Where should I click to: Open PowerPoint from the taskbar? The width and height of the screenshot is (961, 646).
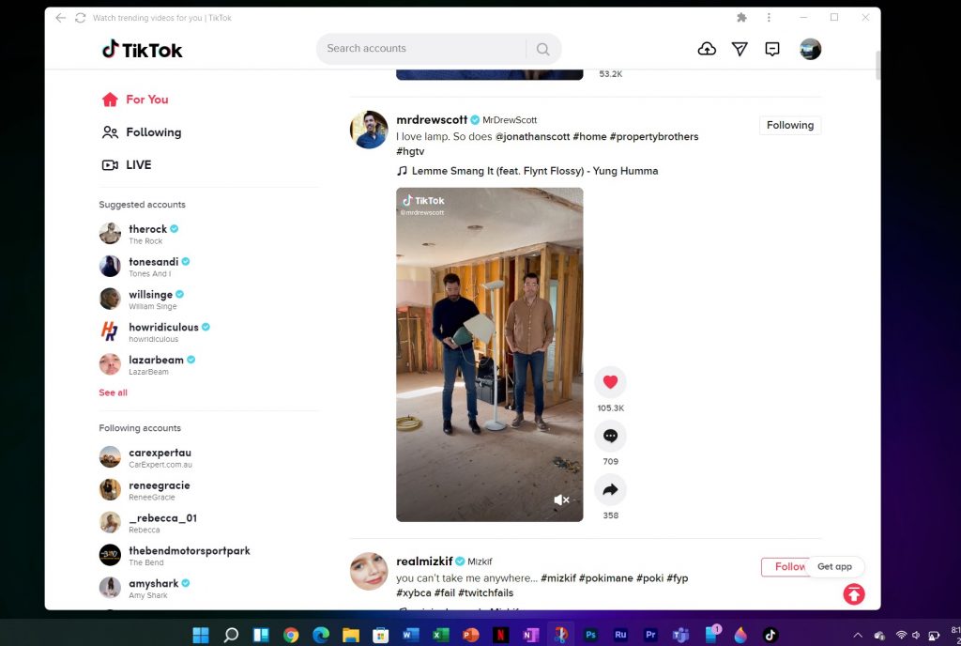pyautogui.click(x=471, y=635)
